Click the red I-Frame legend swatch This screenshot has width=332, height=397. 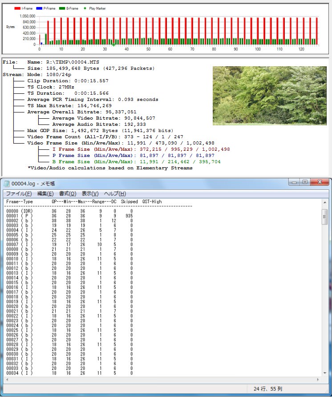[17, 8]
